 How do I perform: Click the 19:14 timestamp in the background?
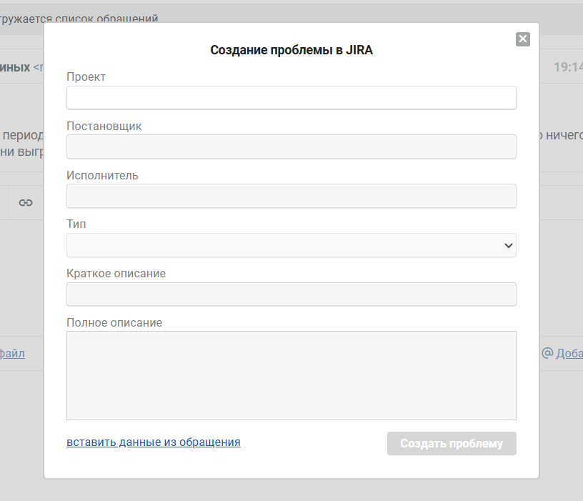pos(568,67)
